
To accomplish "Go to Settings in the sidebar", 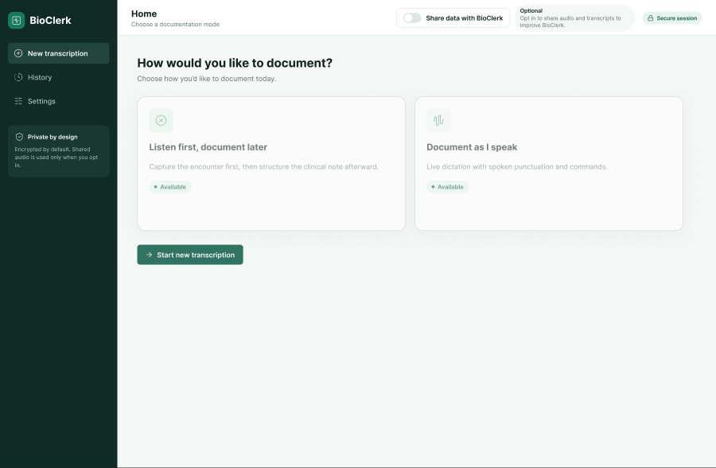I will tap(58, 101).
